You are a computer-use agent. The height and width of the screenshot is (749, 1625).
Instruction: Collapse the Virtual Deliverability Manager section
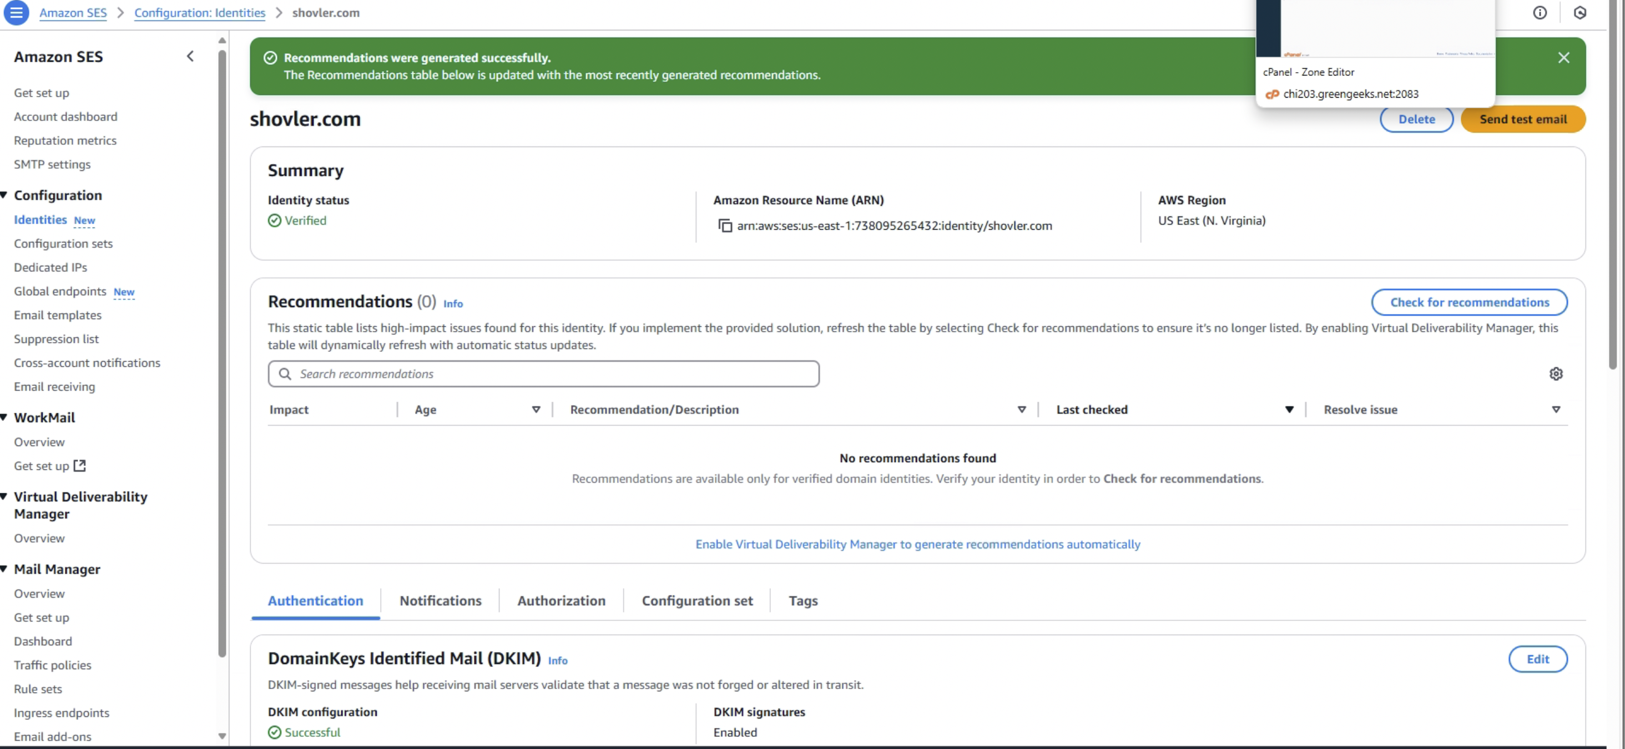click(x=4, y=497)
